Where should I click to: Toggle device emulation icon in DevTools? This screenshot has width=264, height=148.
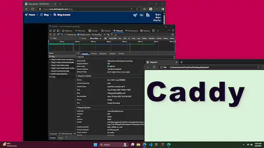click(x=54, y=31)
